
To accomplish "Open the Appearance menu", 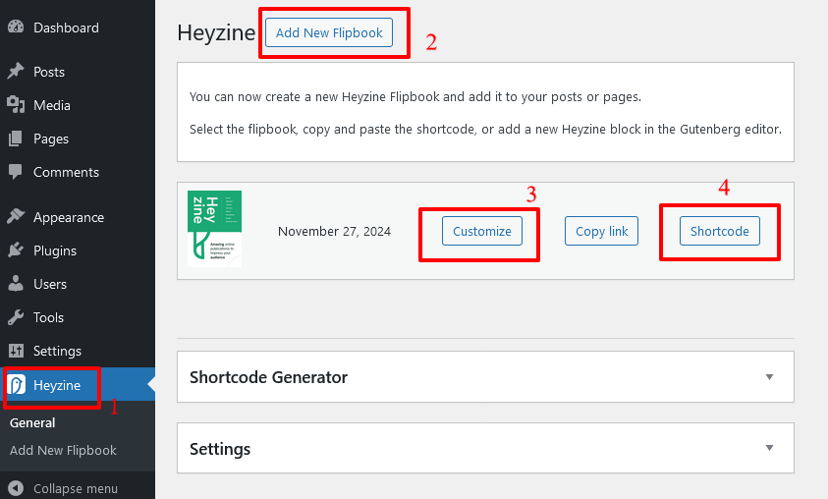I will click(69, 217).
